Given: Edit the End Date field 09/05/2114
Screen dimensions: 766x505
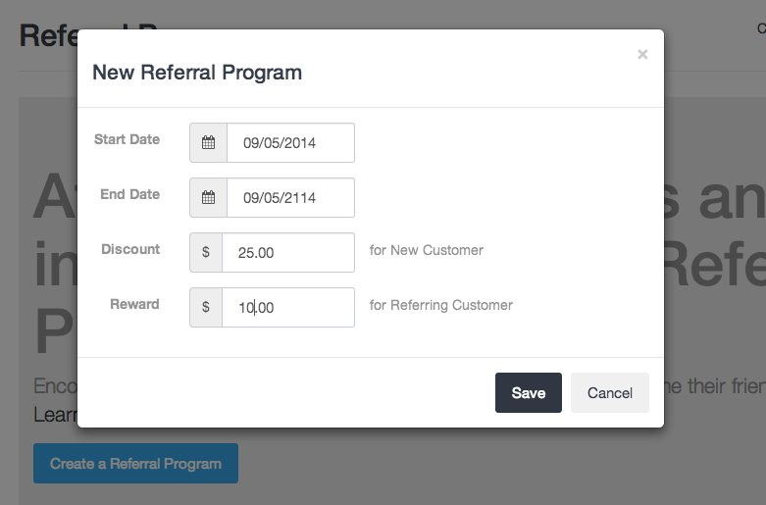Looking at the screenshot, I should tap(290, 197).
